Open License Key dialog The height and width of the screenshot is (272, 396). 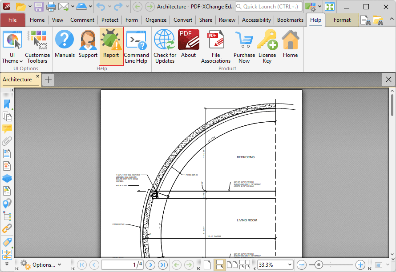tap(267, 46)
